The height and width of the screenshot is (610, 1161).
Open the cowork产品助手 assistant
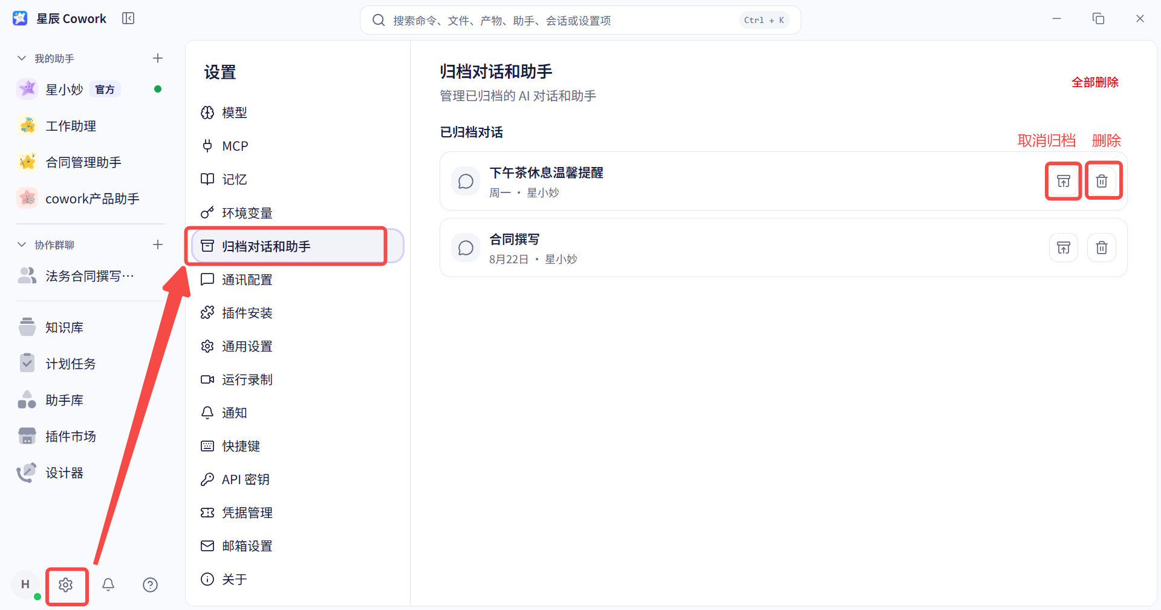tap(91, 198)
